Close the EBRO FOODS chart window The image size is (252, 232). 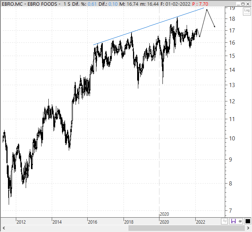[248, 4]
